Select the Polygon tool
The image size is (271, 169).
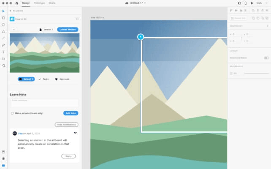click(3, 32)
